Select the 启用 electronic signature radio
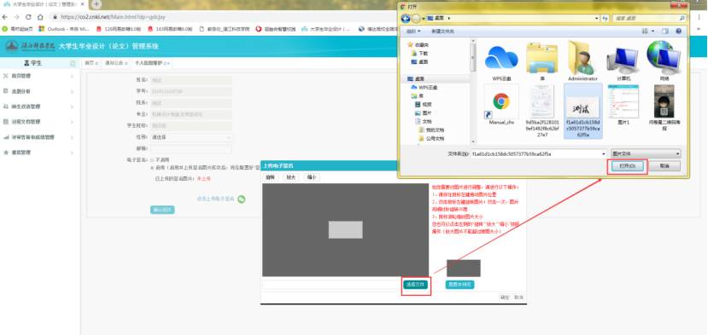This screenshot has width=708, height=335. [152, 167]
